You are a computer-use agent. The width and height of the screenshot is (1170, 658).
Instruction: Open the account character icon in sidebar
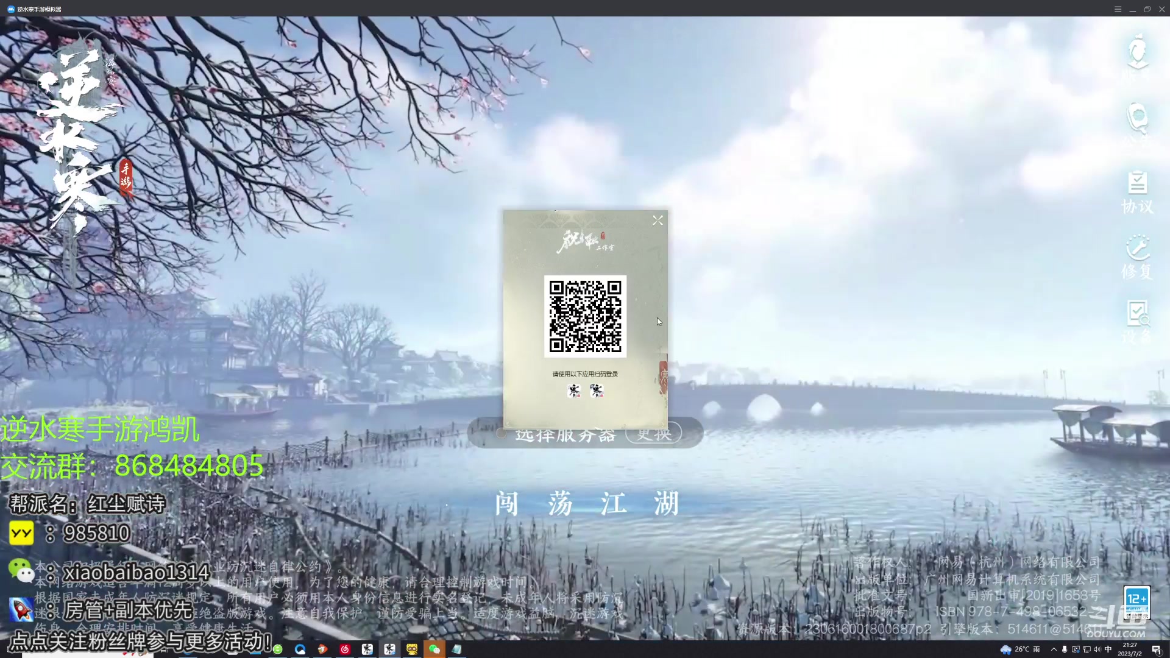pyautogui.click(x=1137, y=56)
